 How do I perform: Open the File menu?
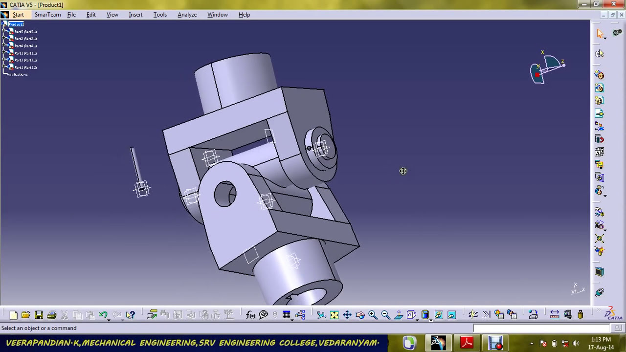71,15
